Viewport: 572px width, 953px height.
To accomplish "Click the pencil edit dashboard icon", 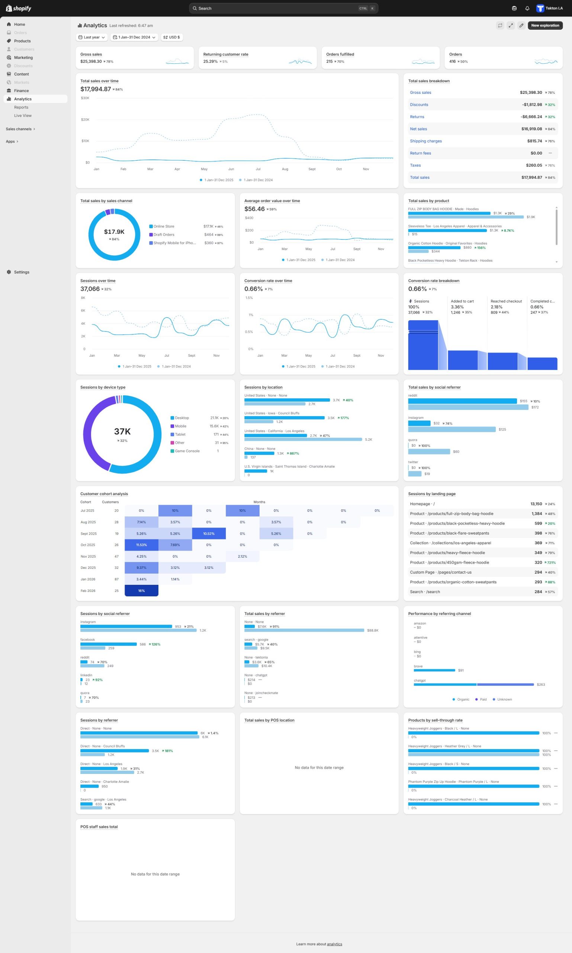I will 521,25.
